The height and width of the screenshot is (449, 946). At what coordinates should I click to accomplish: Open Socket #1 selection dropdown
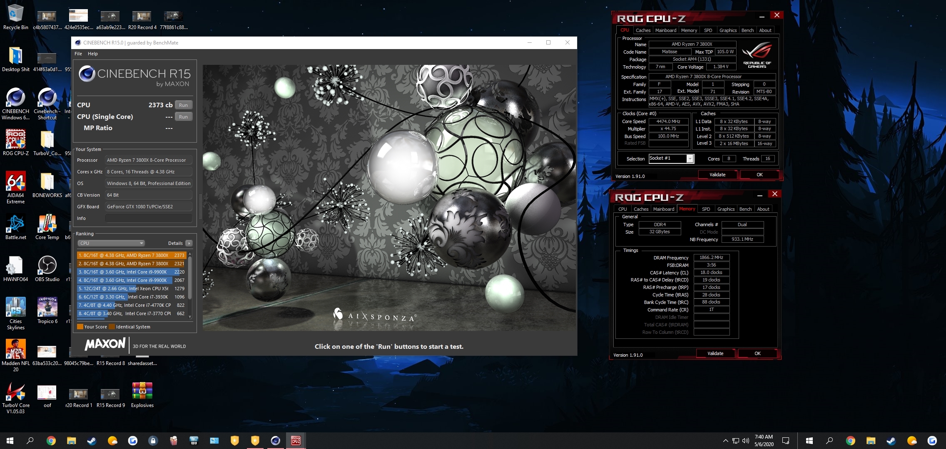pos(671,158)
